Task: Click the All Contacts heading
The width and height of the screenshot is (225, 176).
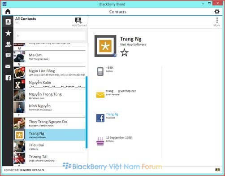Action: (26, 19)
